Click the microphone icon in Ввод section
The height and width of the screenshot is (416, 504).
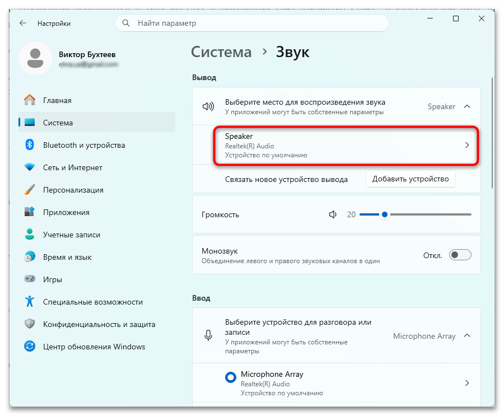point(208,335)
